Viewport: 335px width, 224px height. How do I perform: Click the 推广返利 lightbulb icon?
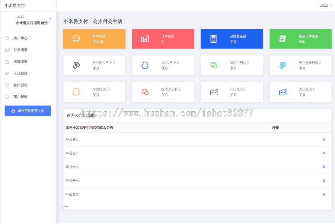[x=7, y=85]
